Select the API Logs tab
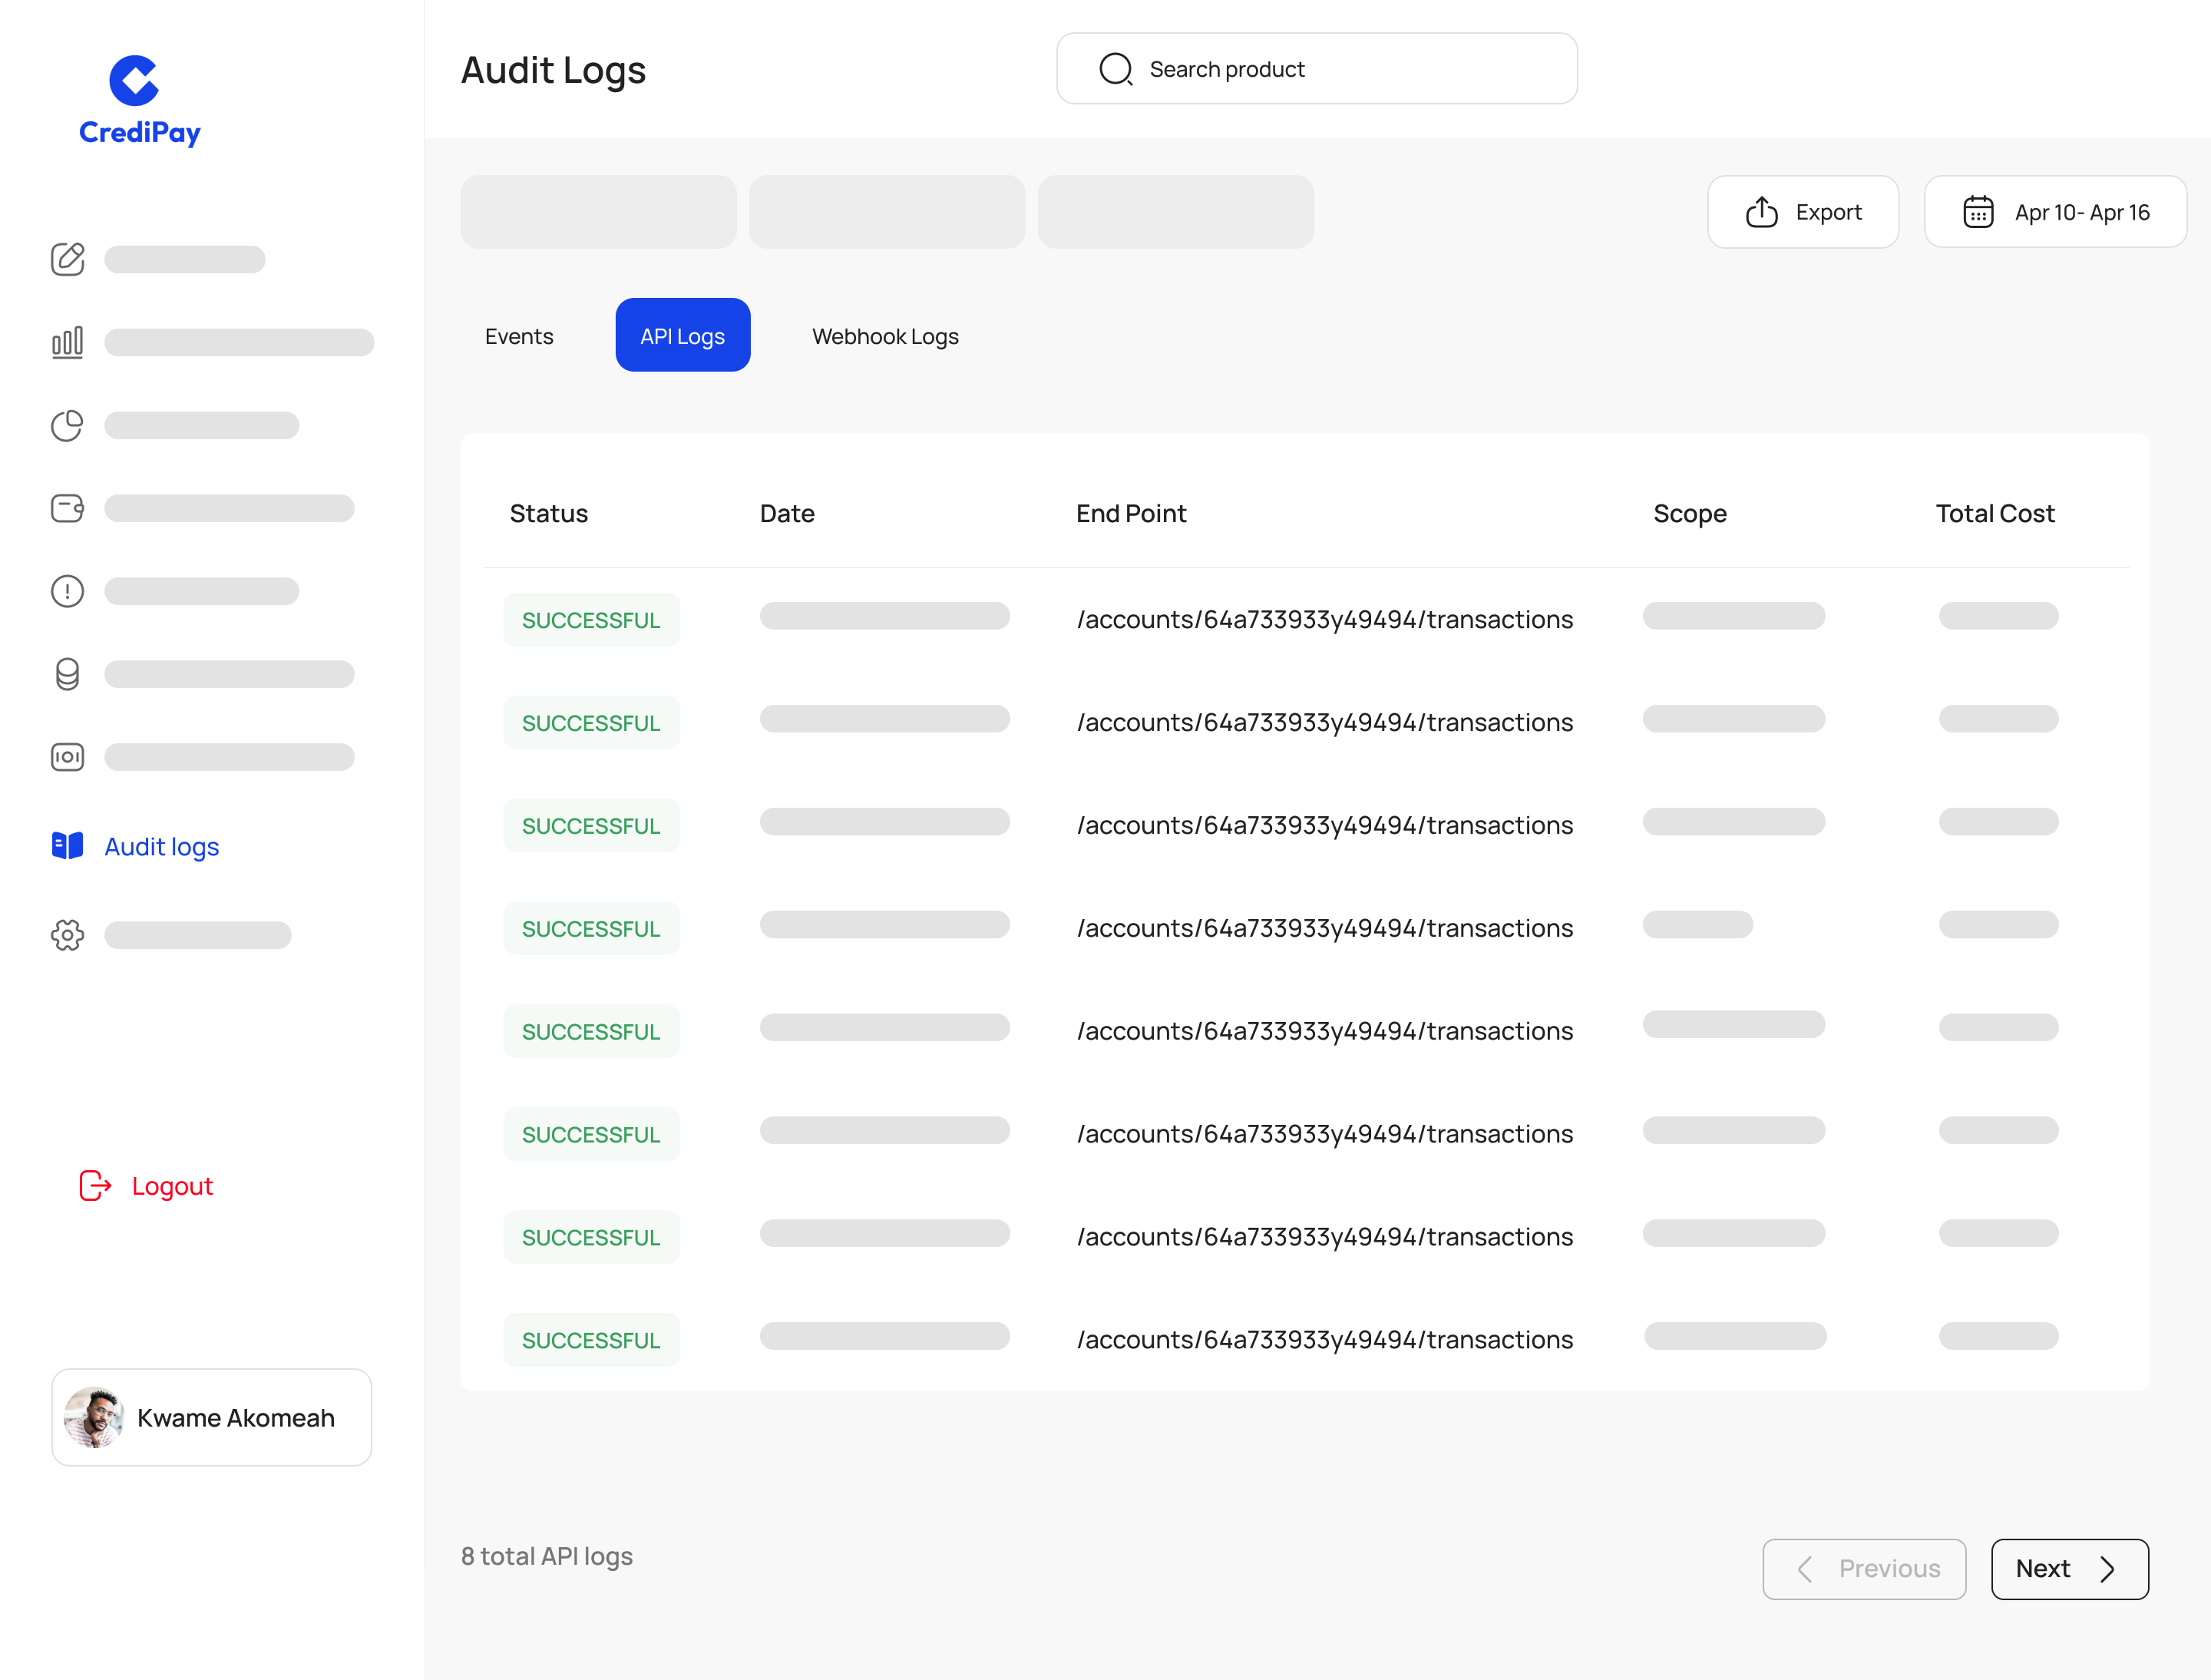This screenshot has width=2211, height=1680. pyautogui.click(x=682, y=335)
